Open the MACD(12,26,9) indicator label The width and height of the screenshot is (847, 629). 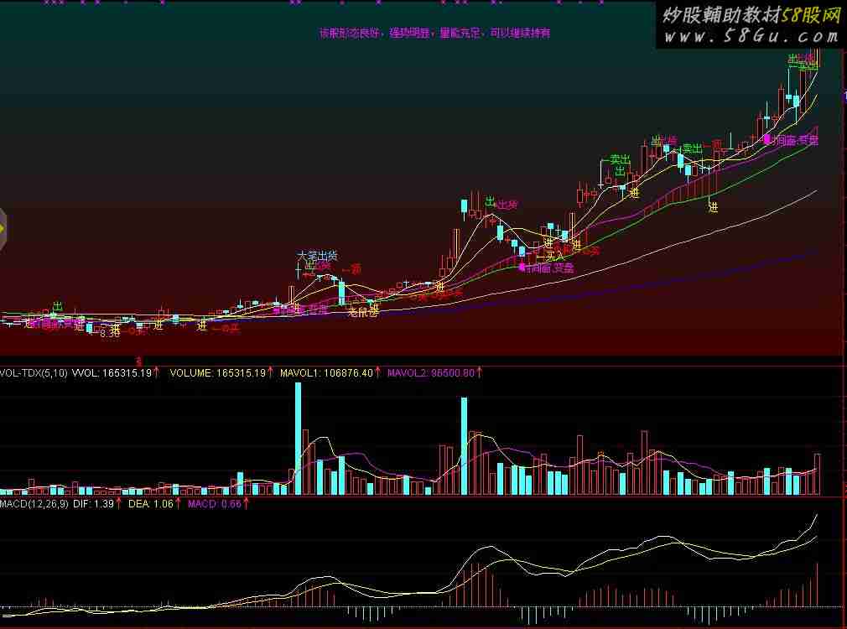point(34,504)
